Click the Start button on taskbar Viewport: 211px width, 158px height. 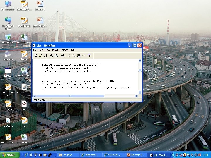pos(10,155)
